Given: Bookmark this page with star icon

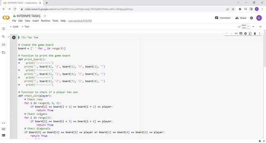Looking at the screenshot, I should [x=233, y=9].
